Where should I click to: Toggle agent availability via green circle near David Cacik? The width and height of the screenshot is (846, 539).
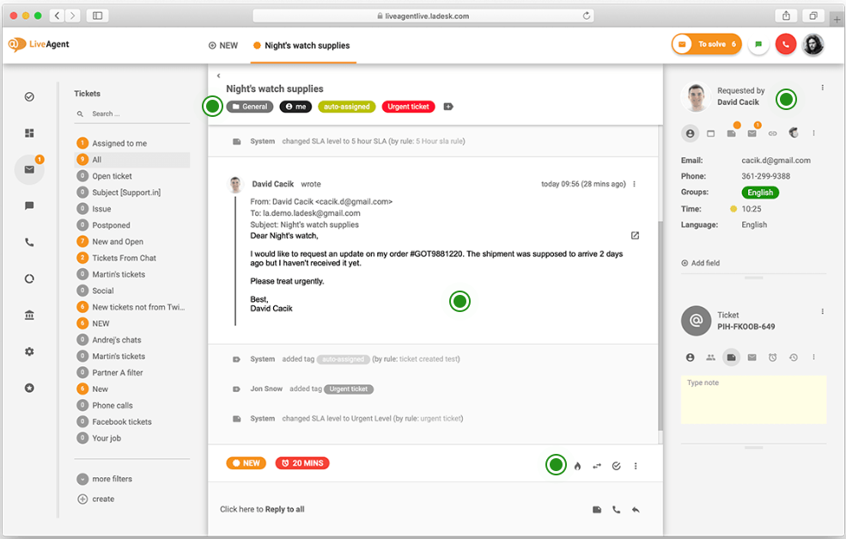(785, 99)
